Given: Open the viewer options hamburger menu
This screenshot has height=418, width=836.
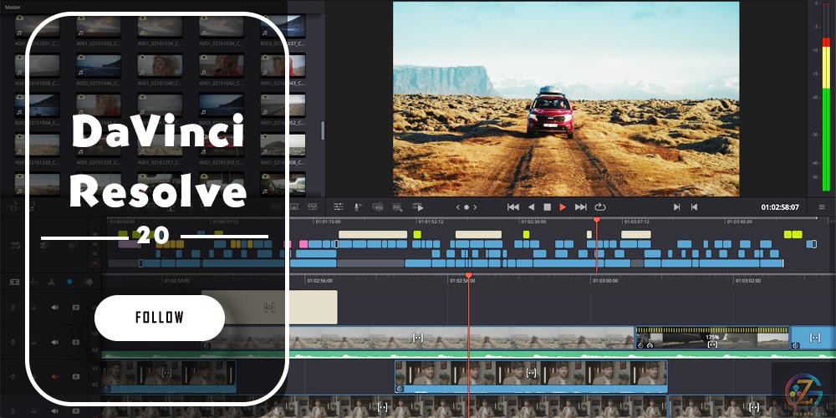Looking at the screenshot, I should click(822, 206).
